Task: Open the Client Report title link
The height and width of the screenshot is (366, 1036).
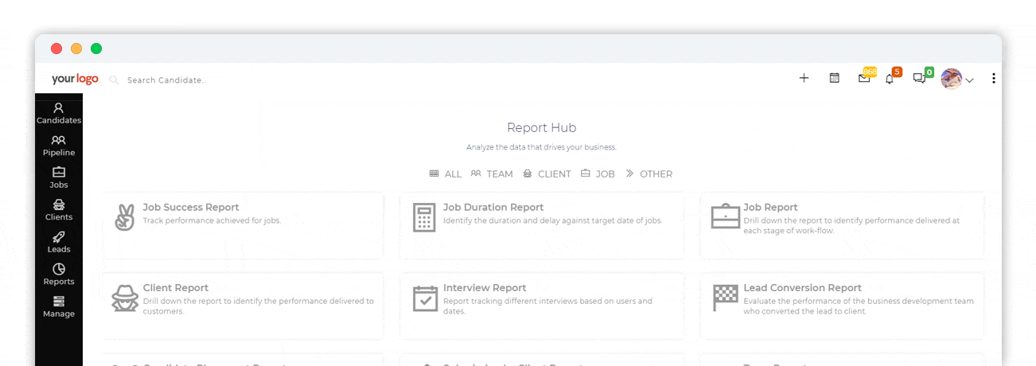Action: [176, 288]
